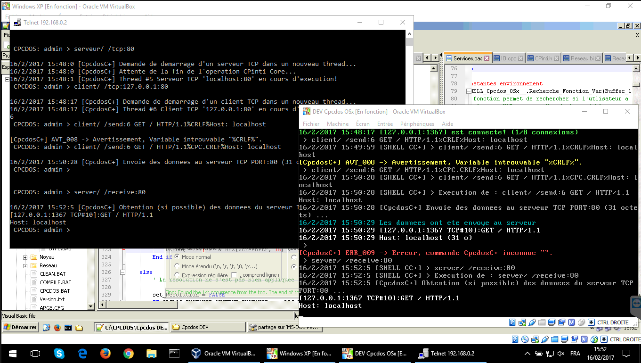Open the Command Prompt taskbar icon
Viewport: 641px width, 363px height.
coord(174,354)
